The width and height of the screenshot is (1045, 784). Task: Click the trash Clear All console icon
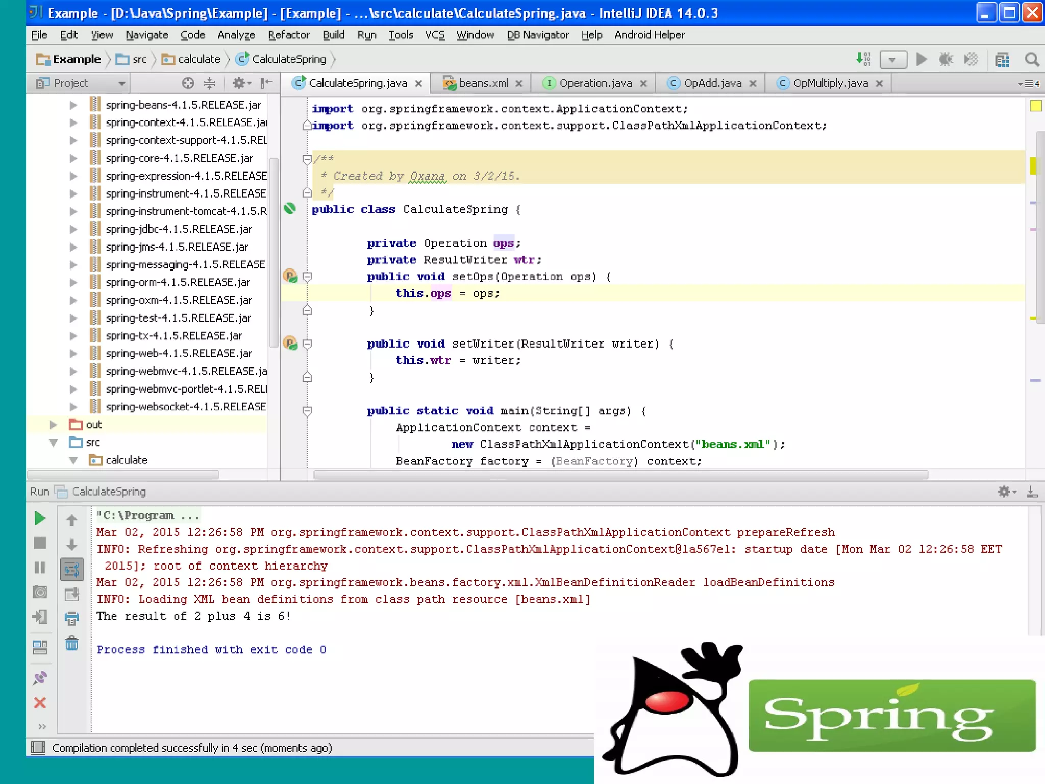[71, 644]
